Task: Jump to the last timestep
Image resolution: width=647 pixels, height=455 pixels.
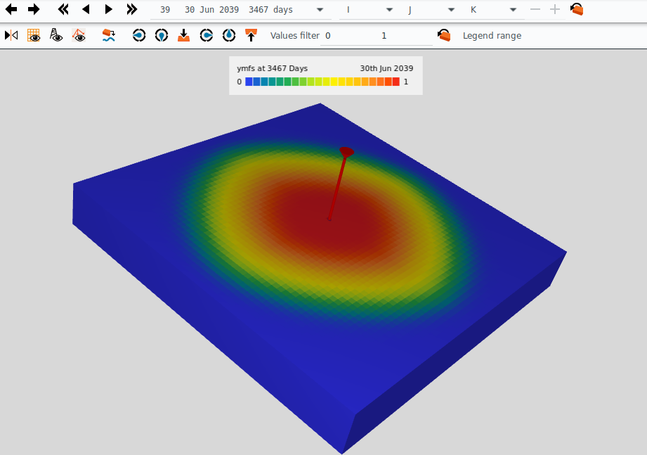Action: tap(131, 10)
